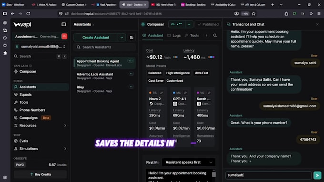Click the Create Assistant button

(96, 38)
